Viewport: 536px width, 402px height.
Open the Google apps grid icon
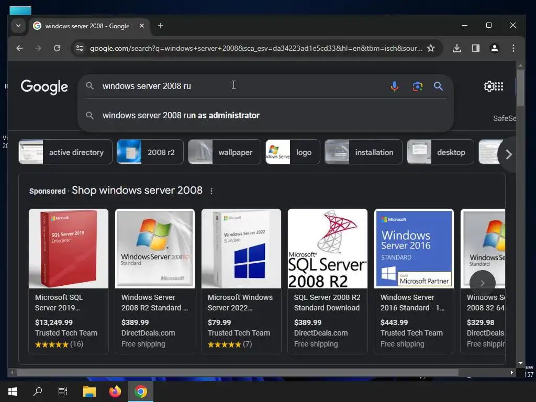[499, 86]
